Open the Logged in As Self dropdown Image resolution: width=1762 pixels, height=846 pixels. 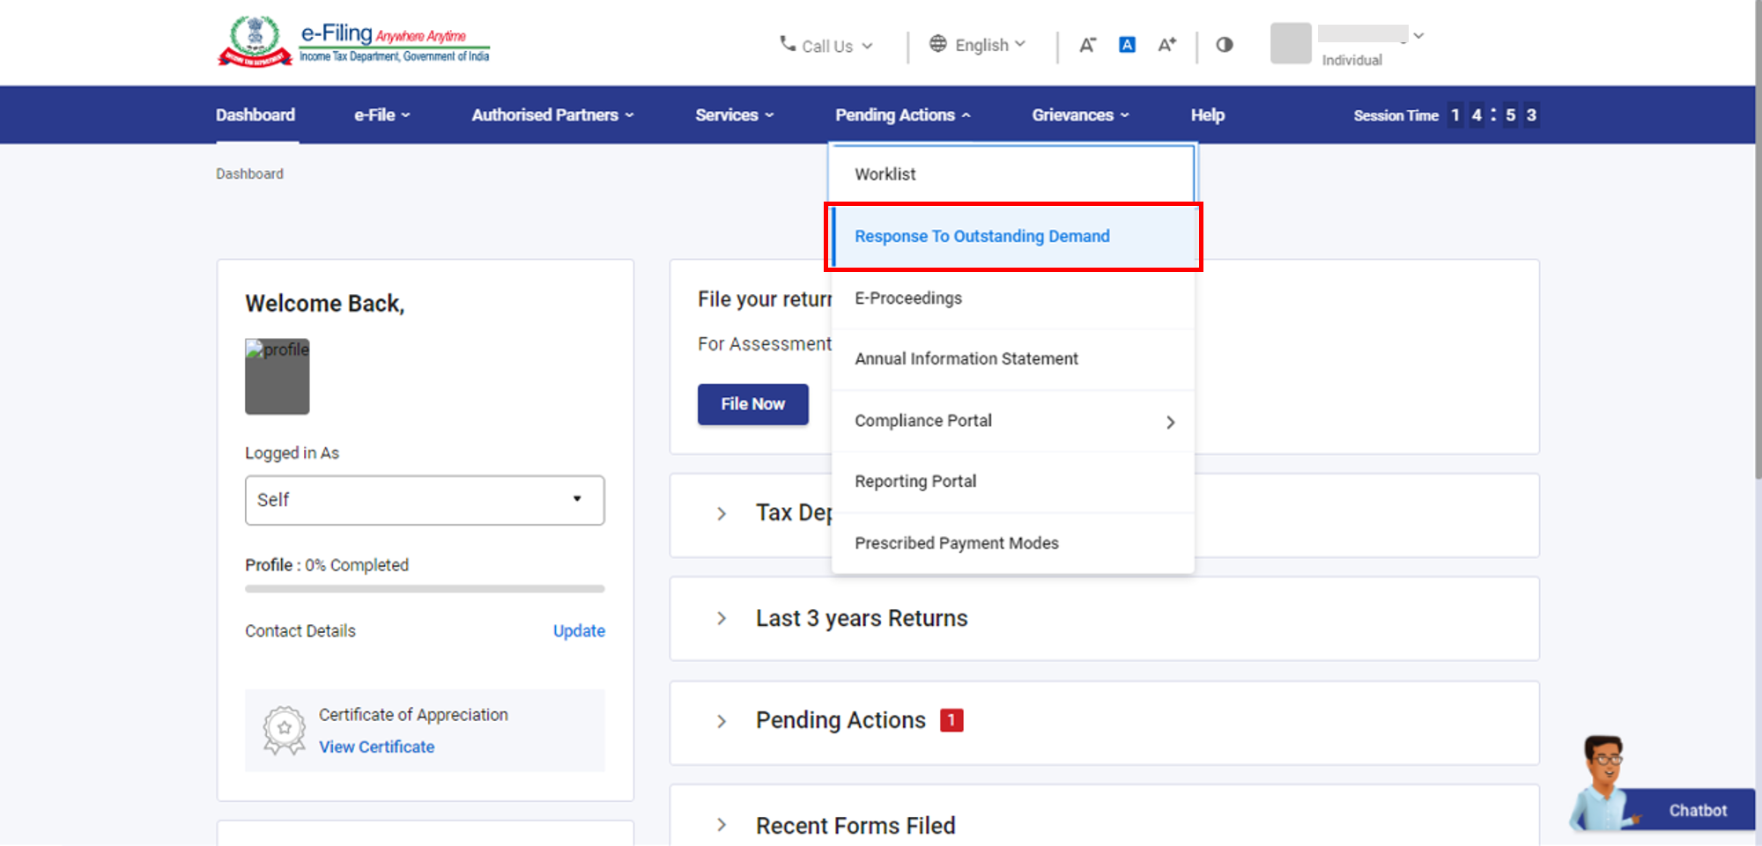coord(425,500)
